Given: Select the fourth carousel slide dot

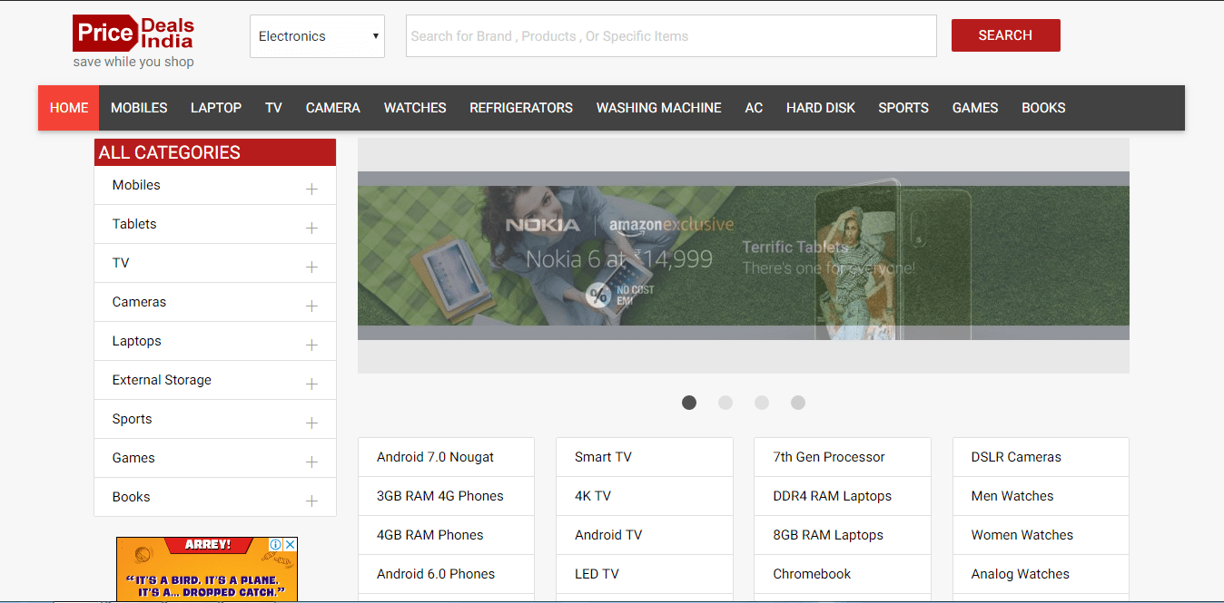Looking at the screenshot, I should tap(798, 403).
